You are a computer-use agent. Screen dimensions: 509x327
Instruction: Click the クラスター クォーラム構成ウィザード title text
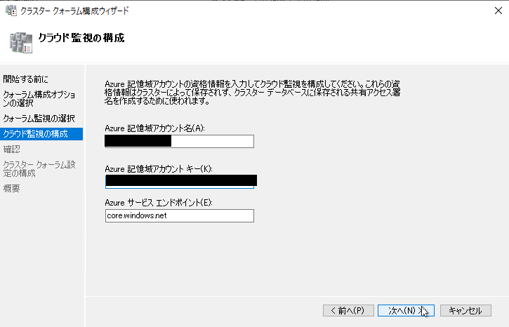pyautogui.click(x=74, y=11)
